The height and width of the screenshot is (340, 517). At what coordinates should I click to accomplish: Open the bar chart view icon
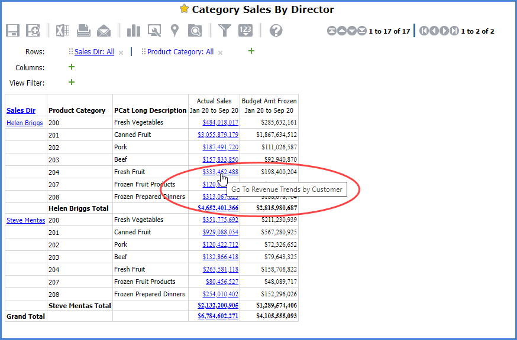(x=134, y=31)
